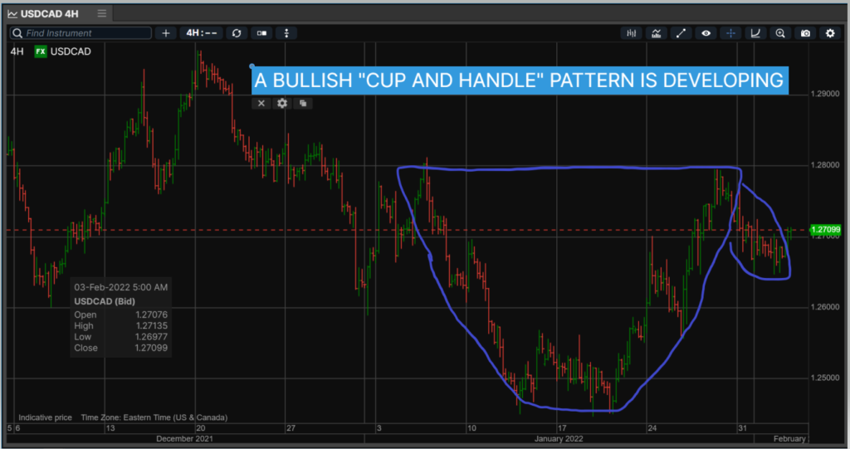Viewport: 850px width, 449px height.
Task: Open the zoom magnifier tool
Action: [780, 33]
